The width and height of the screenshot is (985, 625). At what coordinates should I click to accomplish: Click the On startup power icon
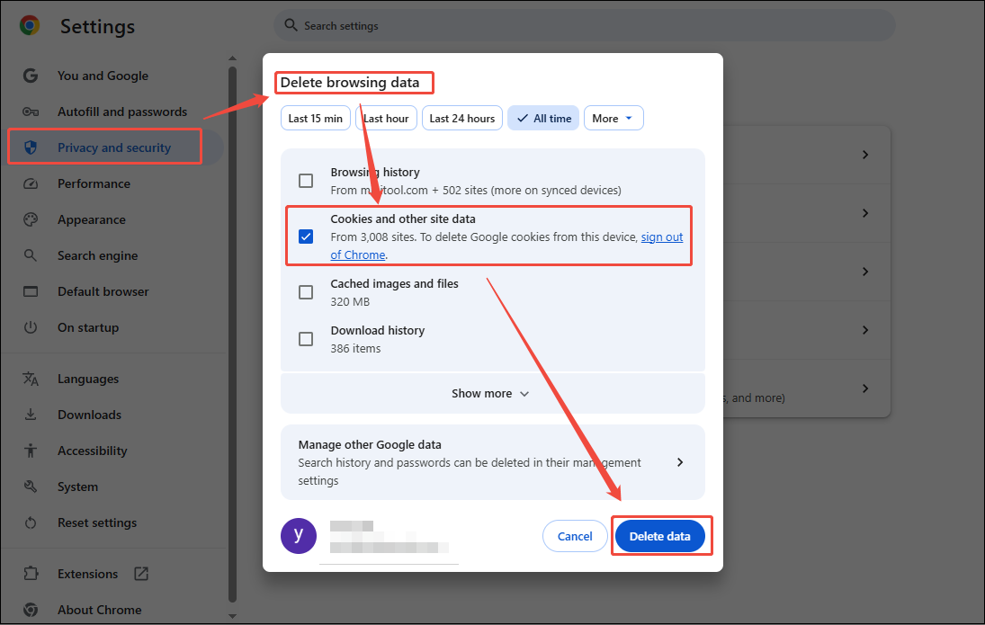(x=31, y=327)
